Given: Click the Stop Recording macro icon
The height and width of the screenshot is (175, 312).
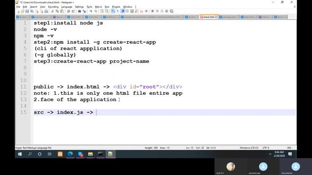Looking at the screenshot, I should pos(157,11).
